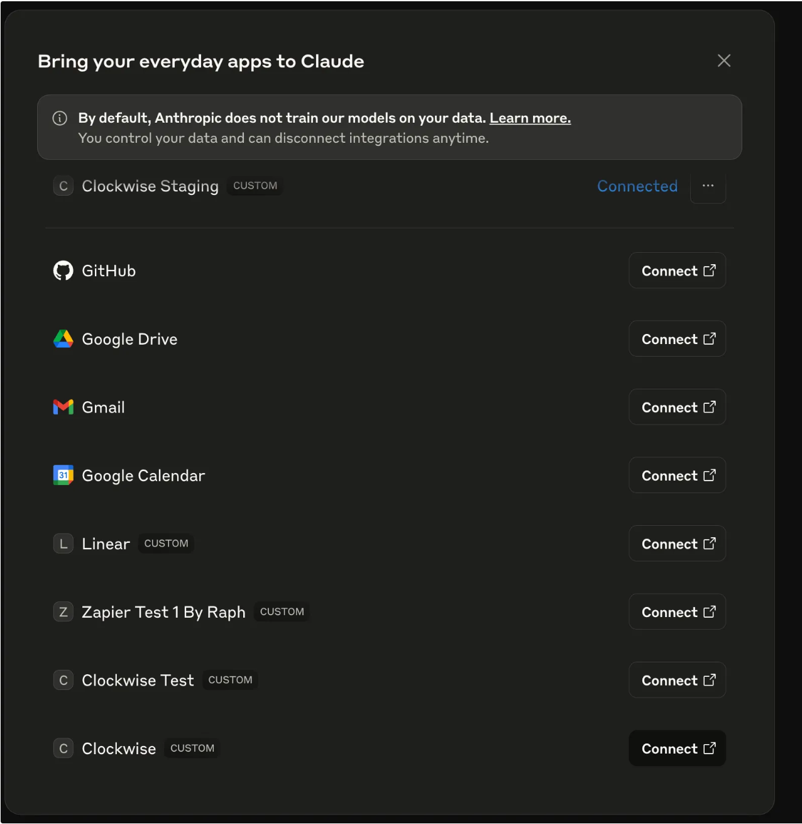Connect the GitHub integration

[x=678, y=270]
